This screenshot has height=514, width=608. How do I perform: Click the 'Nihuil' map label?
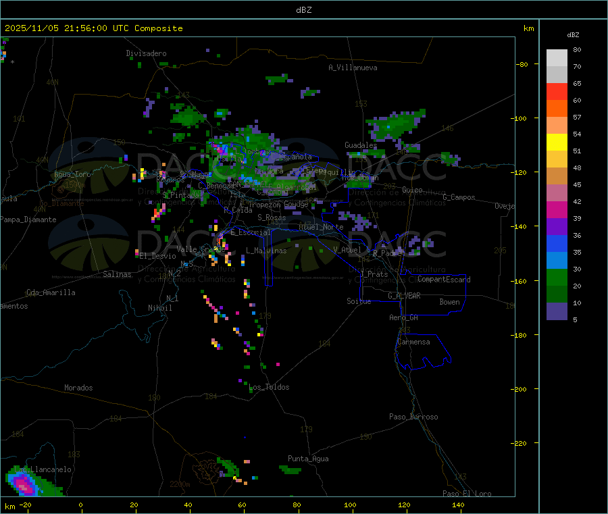click(160, 308)
